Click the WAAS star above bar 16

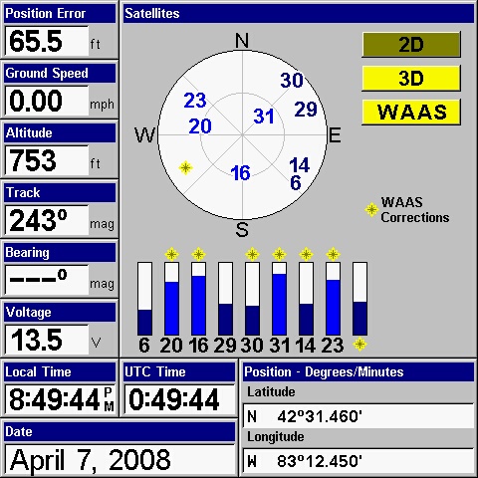[x=198, y=255]
